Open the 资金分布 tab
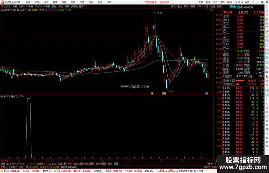 [23, 167]
